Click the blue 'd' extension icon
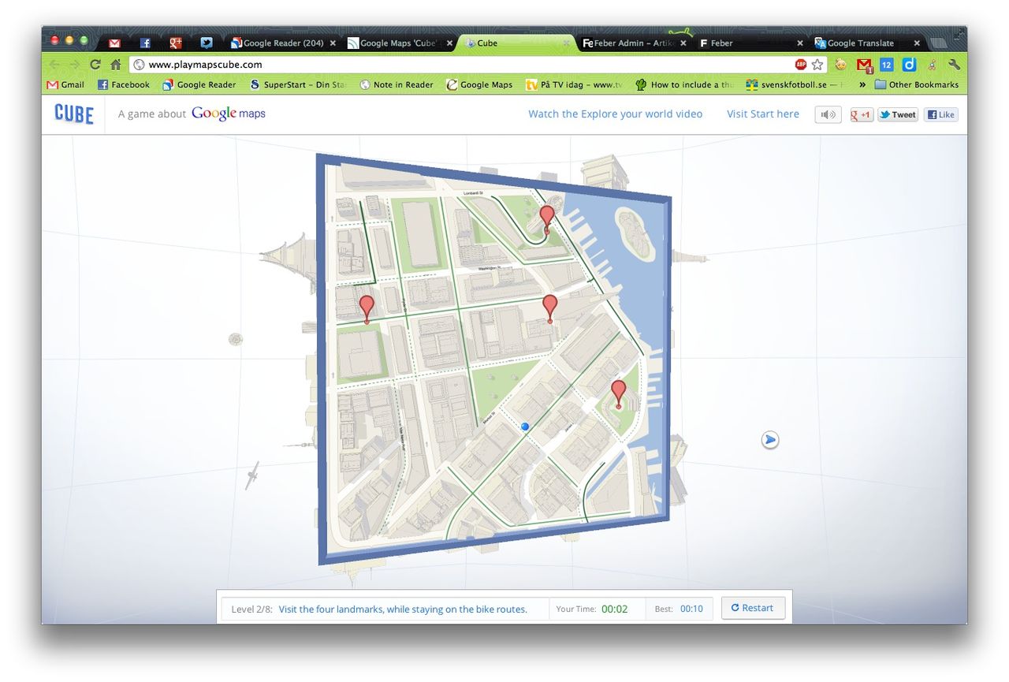1009x682 pixels. pos(909,65)
